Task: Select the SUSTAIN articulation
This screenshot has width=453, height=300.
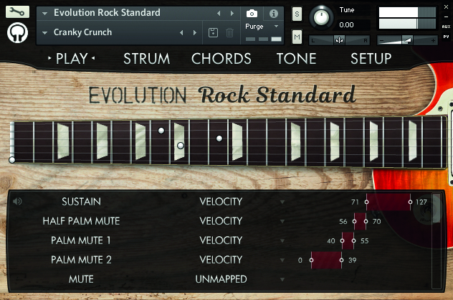Action: coord(81,202)
